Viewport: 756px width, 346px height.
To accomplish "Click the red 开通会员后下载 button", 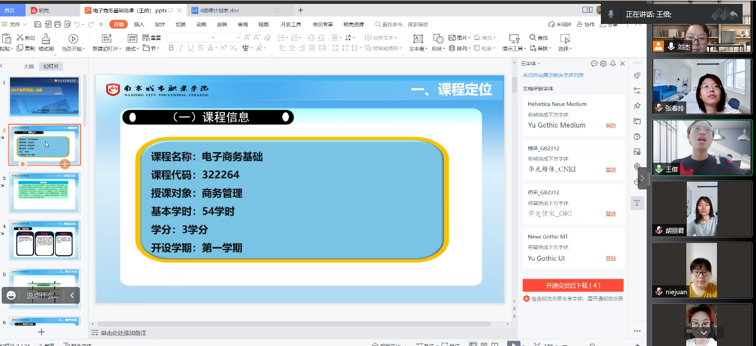I will (x=572, y=285).
